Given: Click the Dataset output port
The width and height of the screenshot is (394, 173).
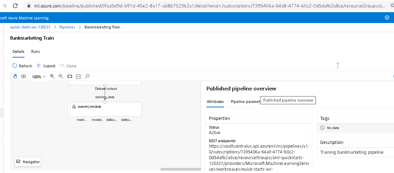Looking at the screenshot, I should tap(105, 85).
